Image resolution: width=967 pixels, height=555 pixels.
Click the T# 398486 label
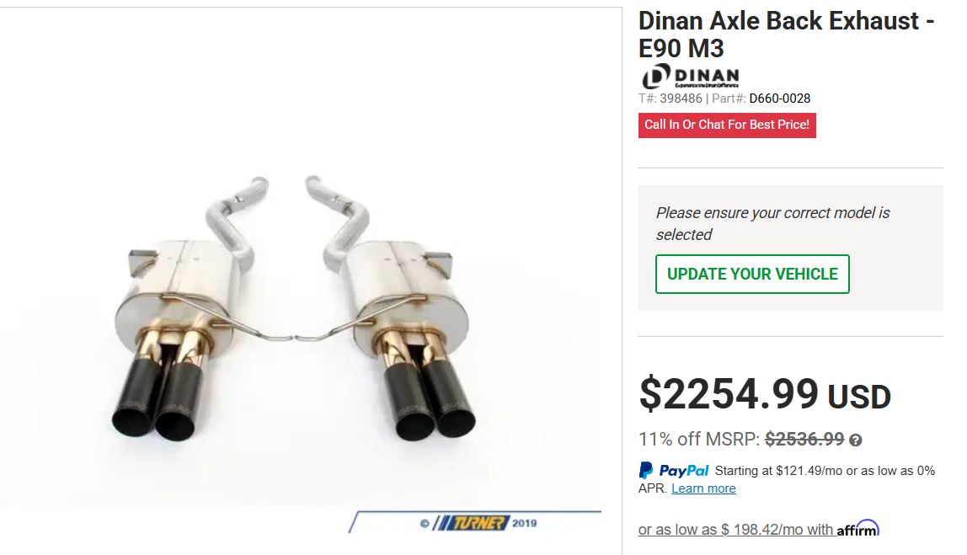[x=670, y=99]
